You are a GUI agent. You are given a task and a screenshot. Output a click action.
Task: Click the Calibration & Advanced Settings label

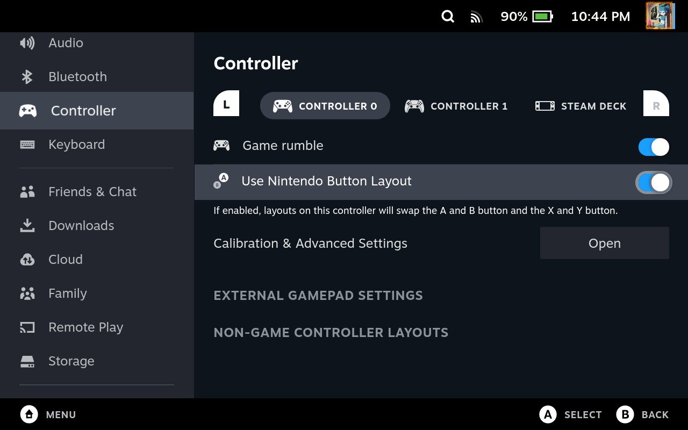310,243
